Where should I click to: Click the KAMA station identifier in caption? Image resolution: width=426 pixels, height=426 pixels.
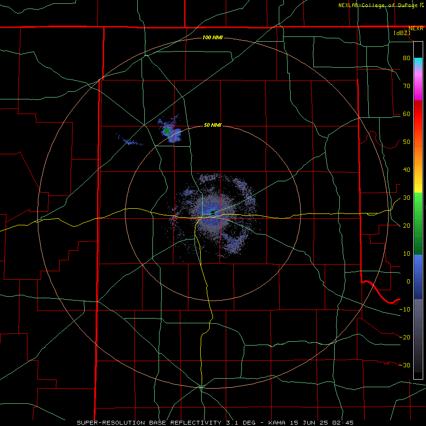(x=277, y=423)
